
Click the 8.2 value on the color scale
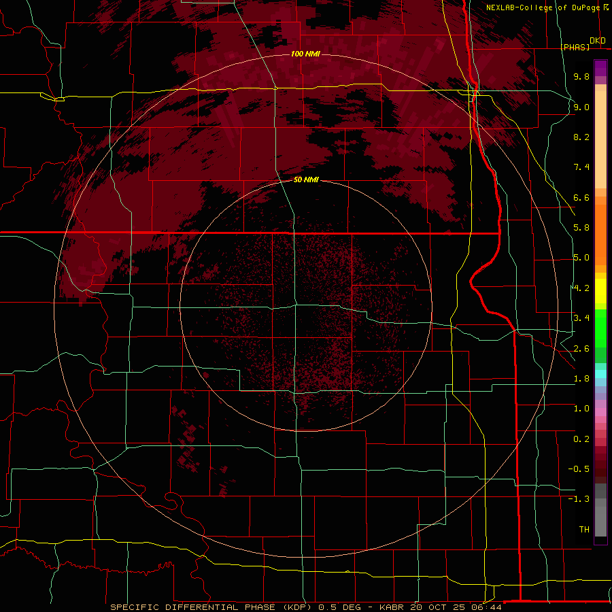coord(581,137)
